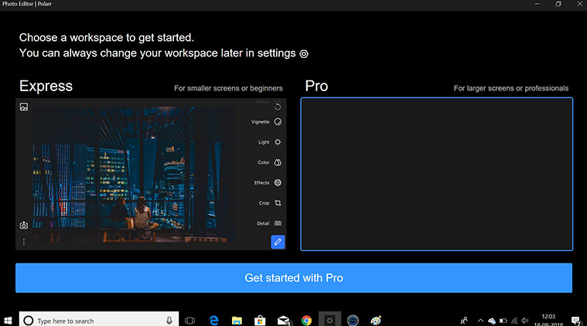Click the undo arrow icon in Express preview

click(x=278, y=107)
